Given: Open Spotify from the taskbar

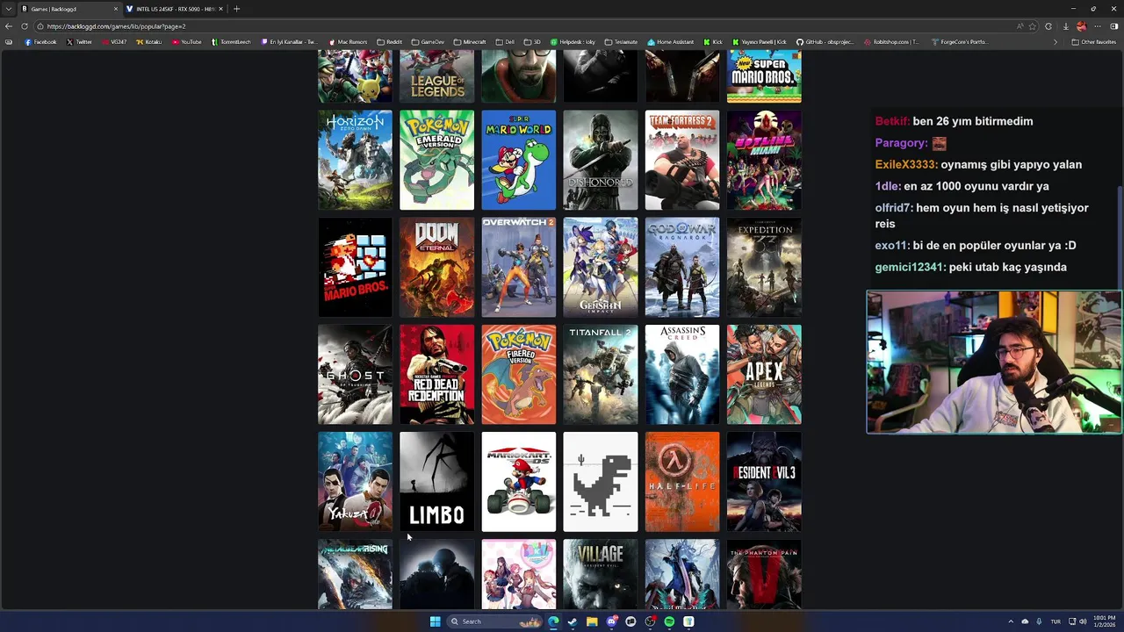Looking at the screenshot, I should pos(669,621).
